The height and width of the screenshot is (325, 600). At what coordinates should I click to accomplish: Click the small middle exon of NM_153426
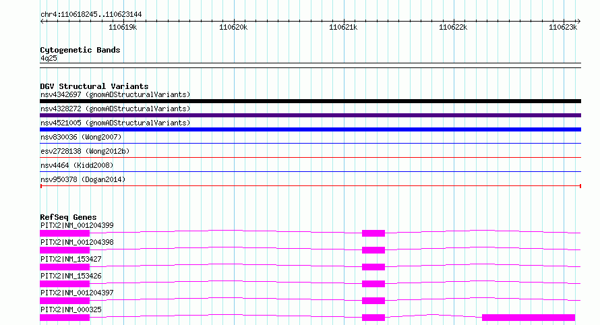(373, 284)
